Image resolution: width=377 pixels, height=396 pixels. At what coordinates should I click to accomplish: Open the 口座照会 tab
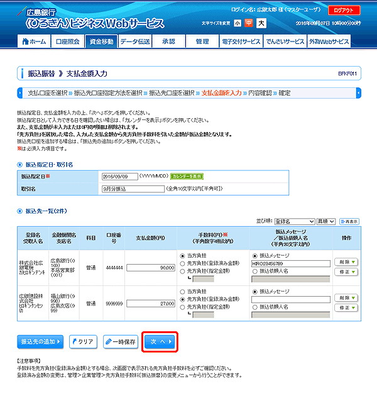(68, 41)
